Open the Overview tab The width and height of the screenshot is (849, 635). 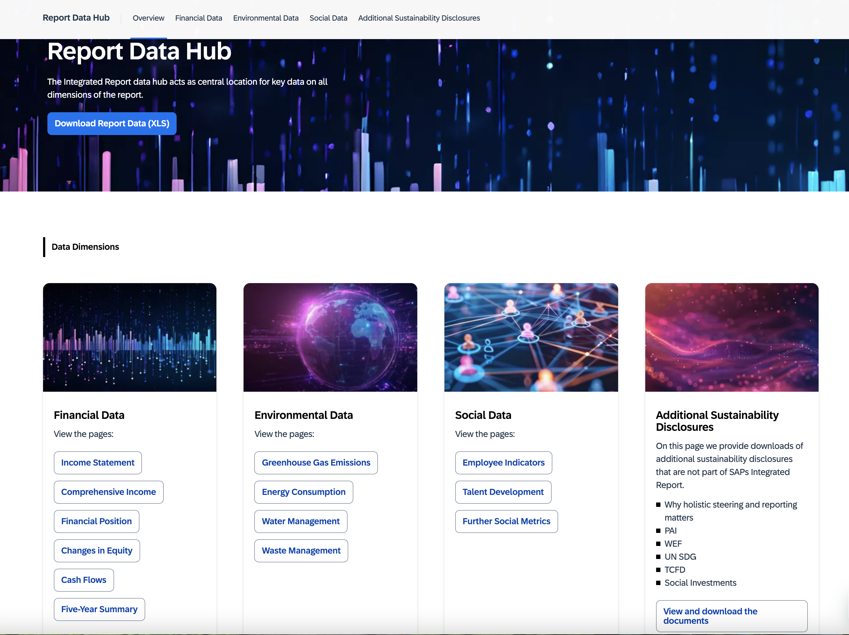pos(148,18)
